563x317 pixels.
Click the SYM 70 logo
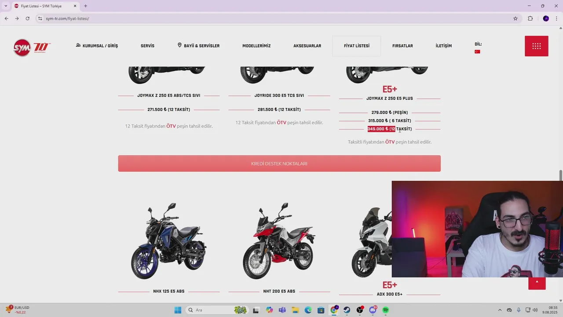coord(32,47)
